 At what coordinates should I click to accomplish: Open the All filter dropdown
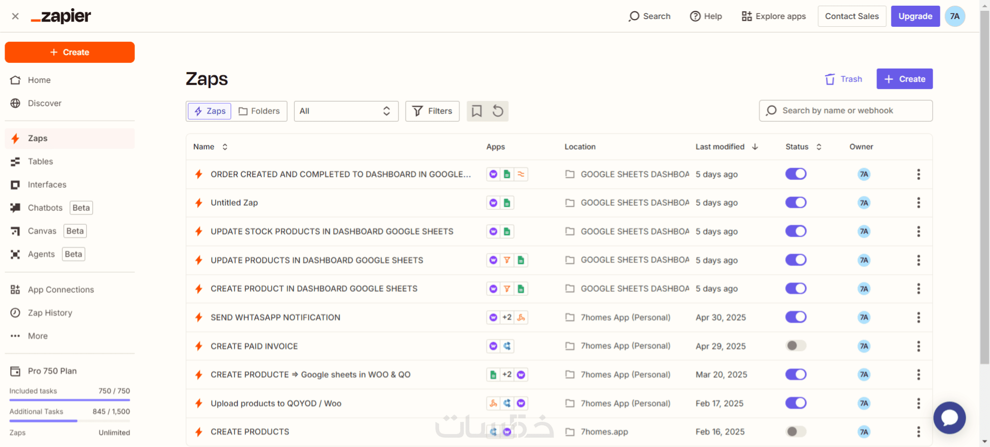coord(346,111)
